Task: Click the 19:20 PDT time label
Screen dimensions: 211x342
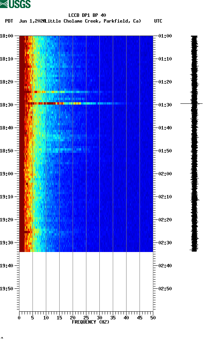Action: click(x=6, y=220)
